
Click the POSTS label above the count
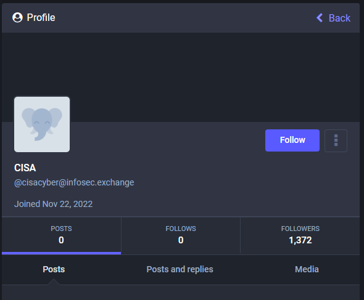pos(61,229)
